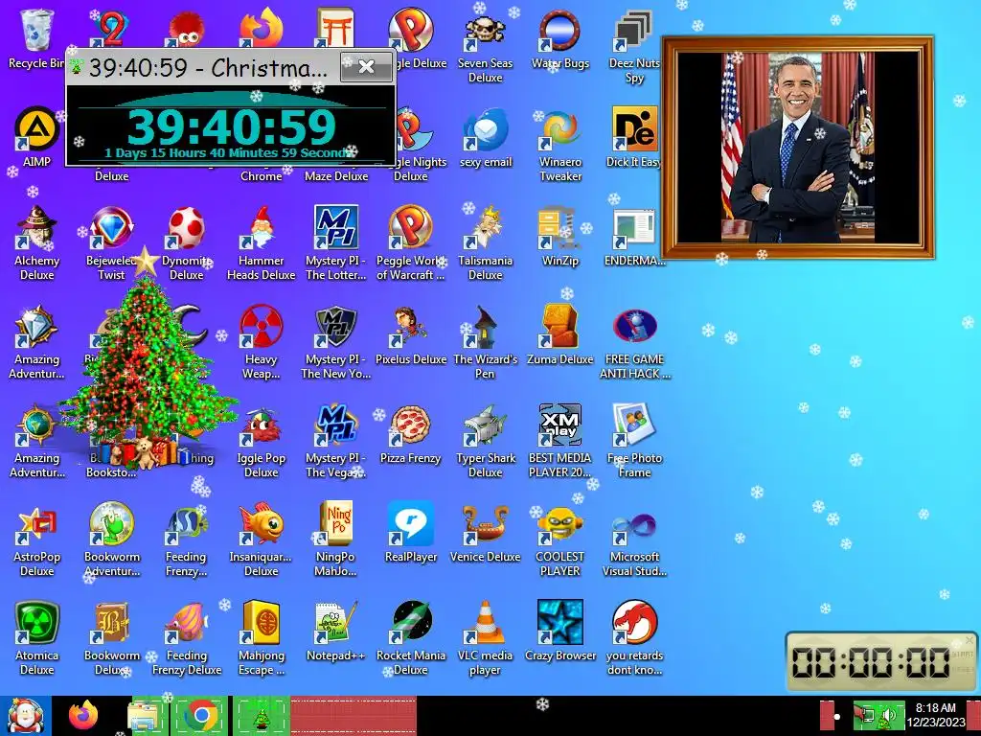This screenshot has height=736, width=981.
Task: Click the volume speaker tray icon
Action: [x=890, y=716]
